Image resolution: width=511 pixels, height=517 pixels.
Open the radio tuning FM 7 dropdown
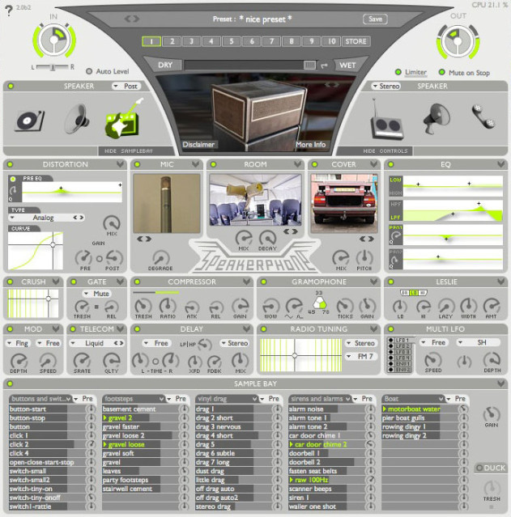tap(361, 356)
